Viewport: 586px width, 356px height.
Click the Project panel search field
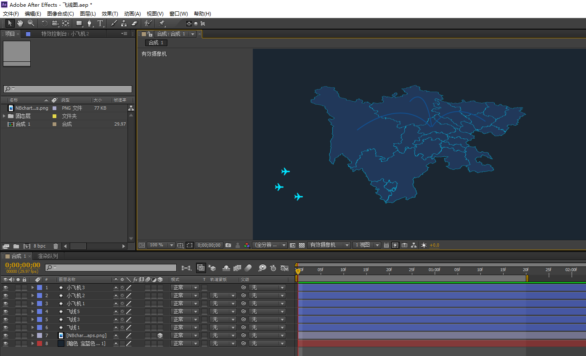point(67,89)
